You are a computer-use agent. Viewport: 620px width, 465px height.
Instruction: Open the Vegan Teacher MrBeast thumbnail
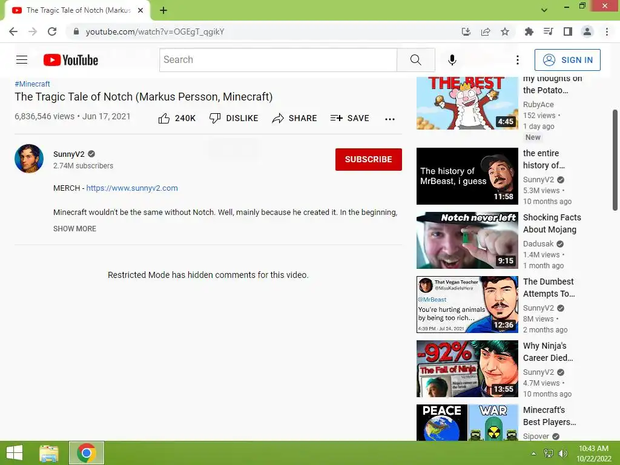[x=467, y=304]
